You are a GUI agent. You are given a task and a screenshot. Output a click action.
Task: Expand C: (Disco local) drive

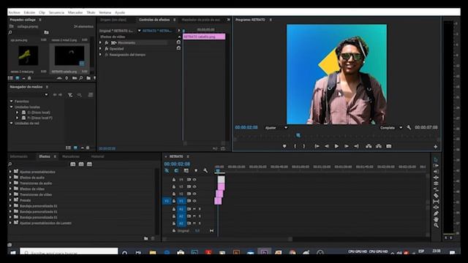pos(17,113)
